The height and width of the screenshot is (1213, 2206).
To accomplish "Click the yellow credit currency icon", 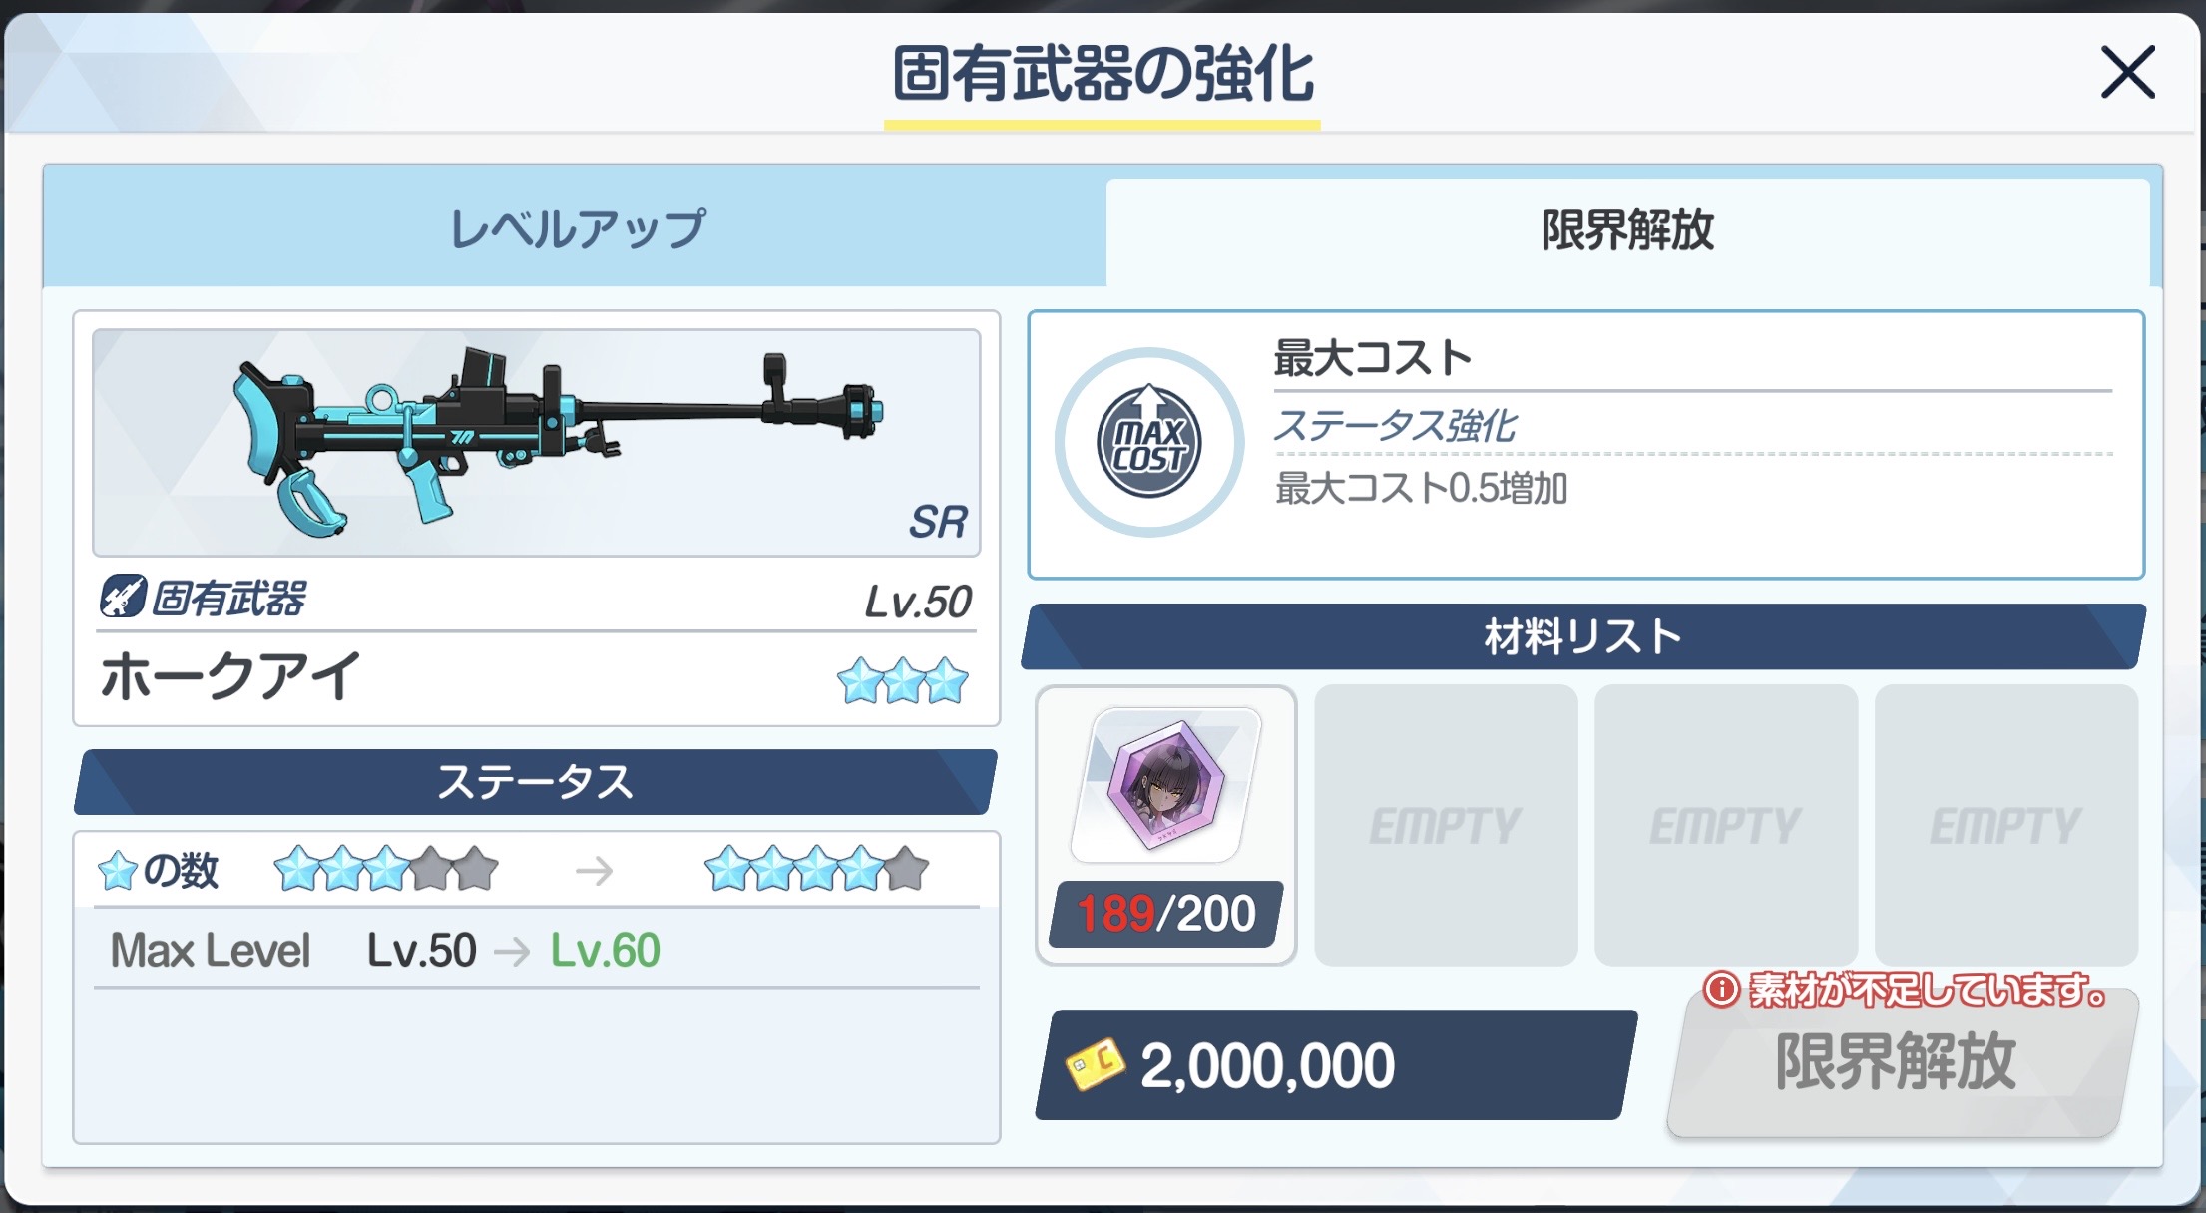I will (x=1095, y=1064).
